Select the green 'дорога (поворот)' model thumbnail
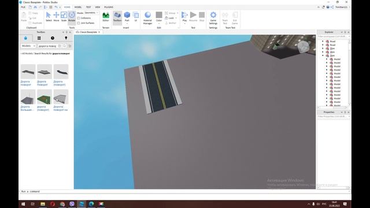The image size is (370, 208). point(45,96)
